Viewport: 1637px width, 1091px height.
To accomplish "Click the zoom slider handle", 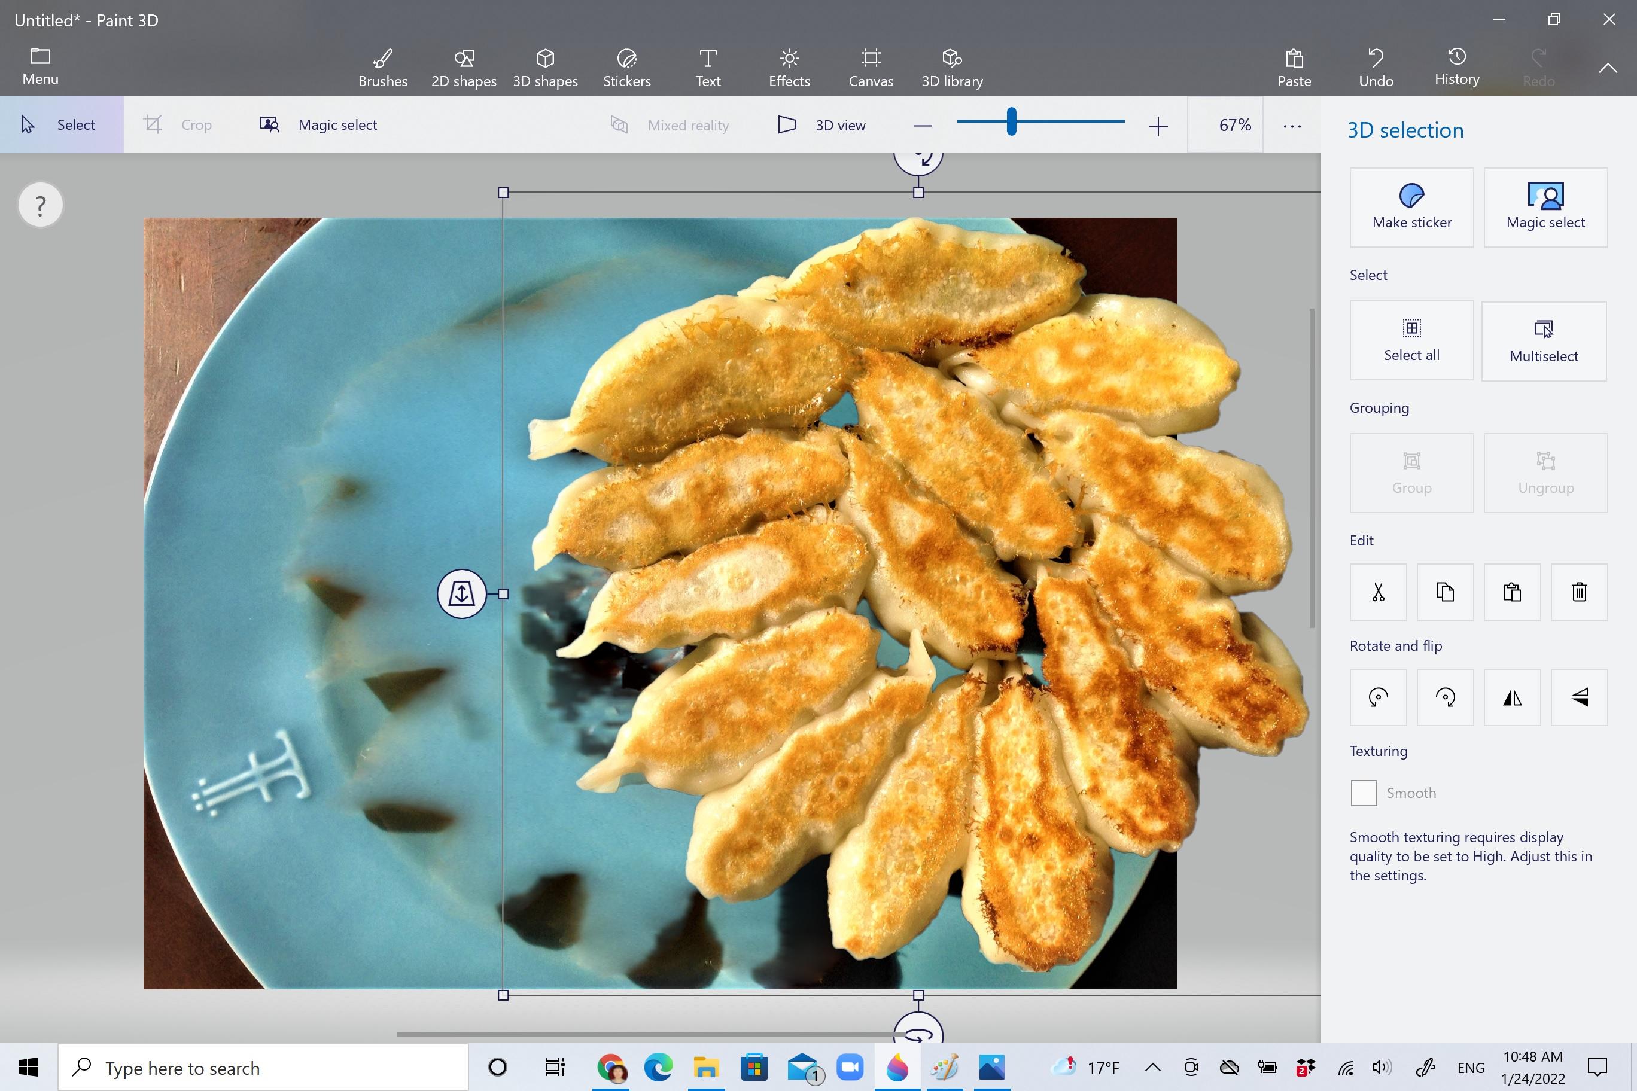I will [1011, 122].
